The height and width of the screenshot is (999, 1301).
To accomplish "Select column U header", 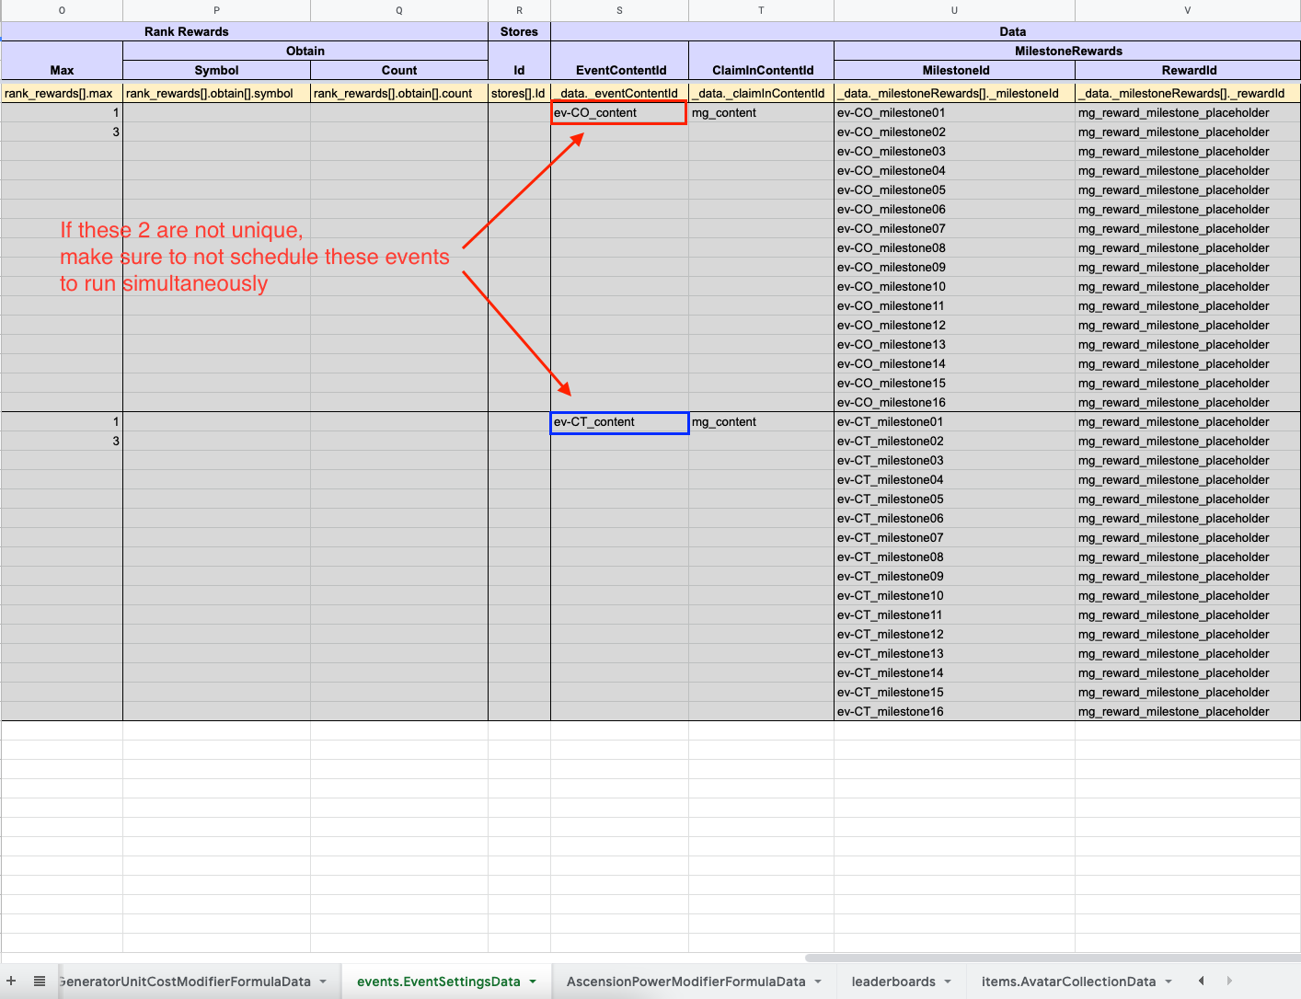I will click(x=954, y=10).
